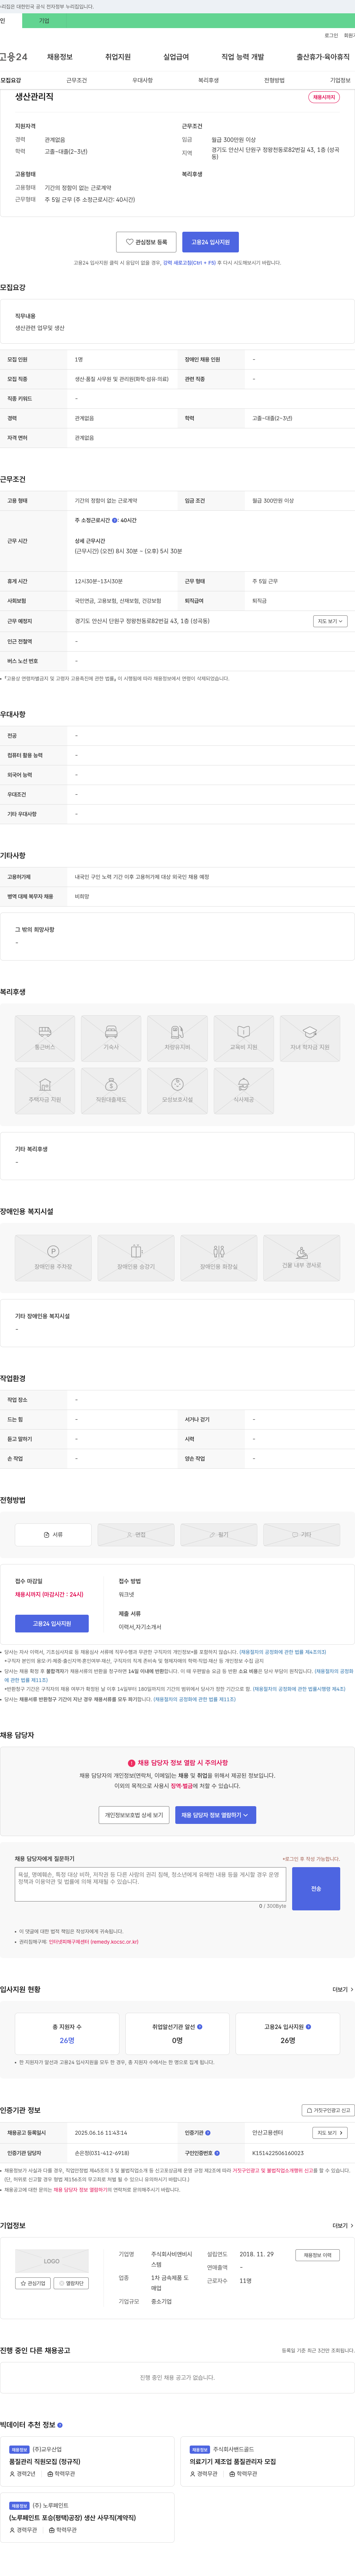Open 취업지원 main menu
Viewport: 355px width, 2576px height.
coord(118,57)
